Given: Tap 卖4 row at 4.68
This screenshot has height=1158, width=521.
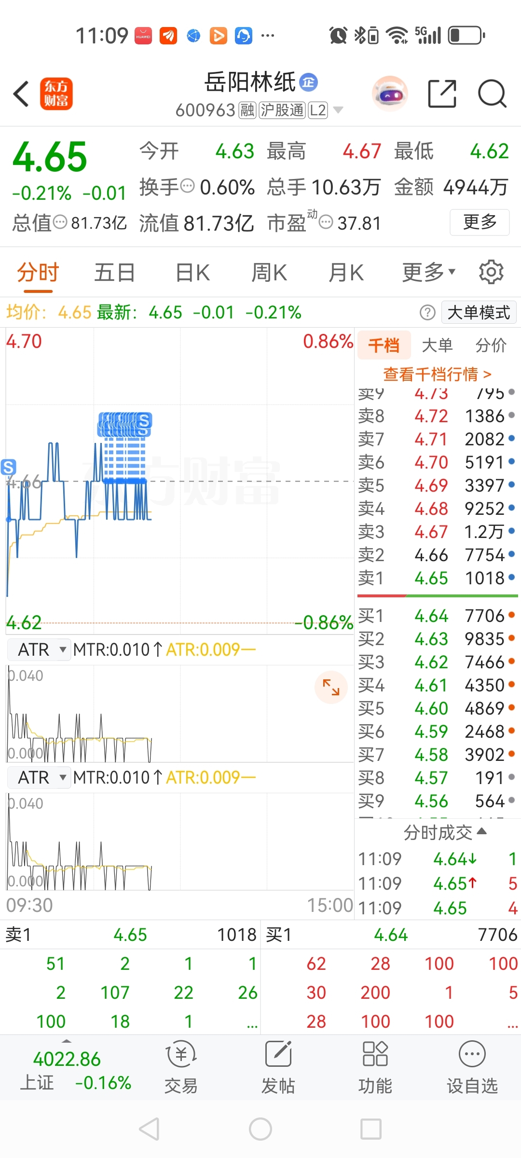Looking at the screenshot, I should 437,508.
